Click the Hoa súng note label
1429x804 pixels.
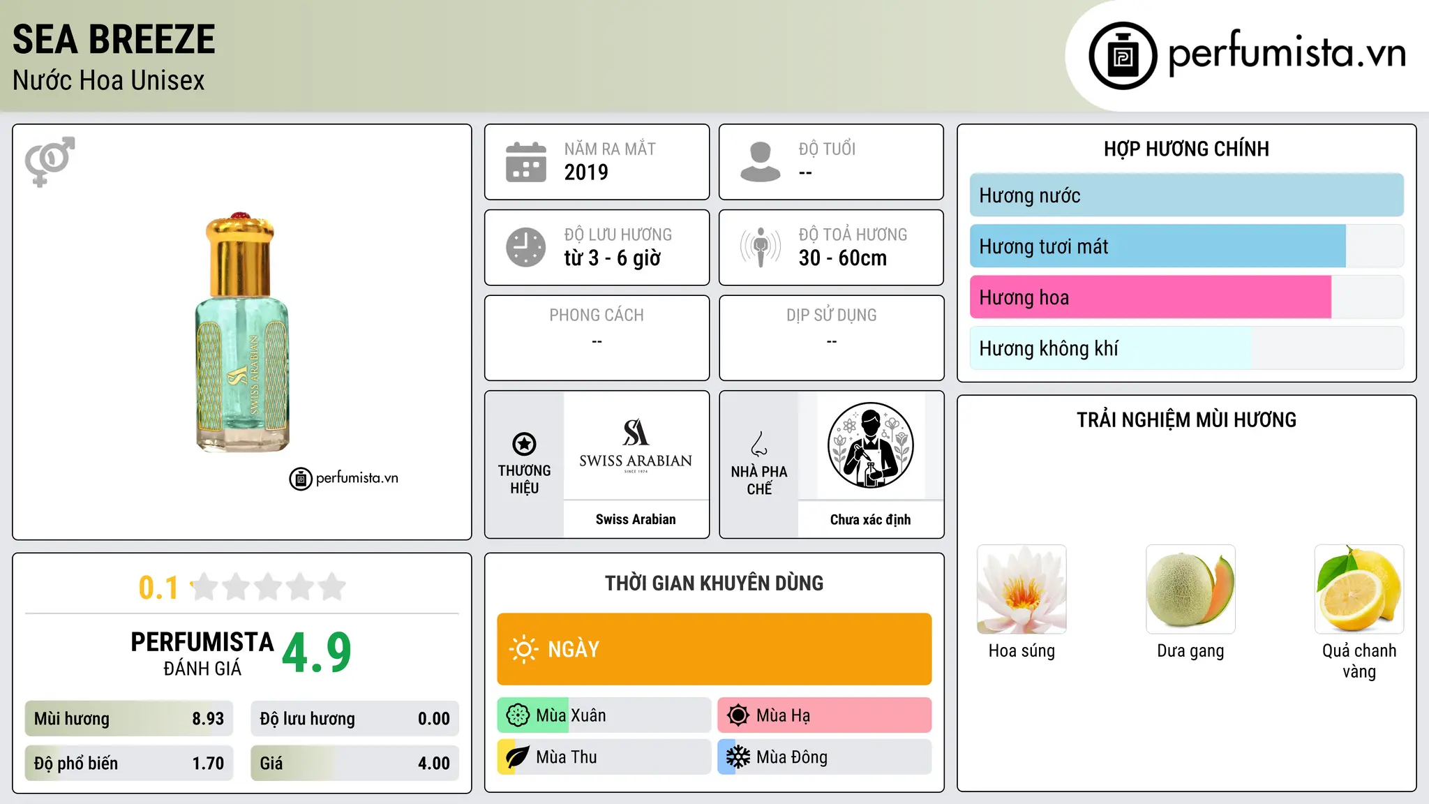pyautogui.click(x=1022, y=650)
